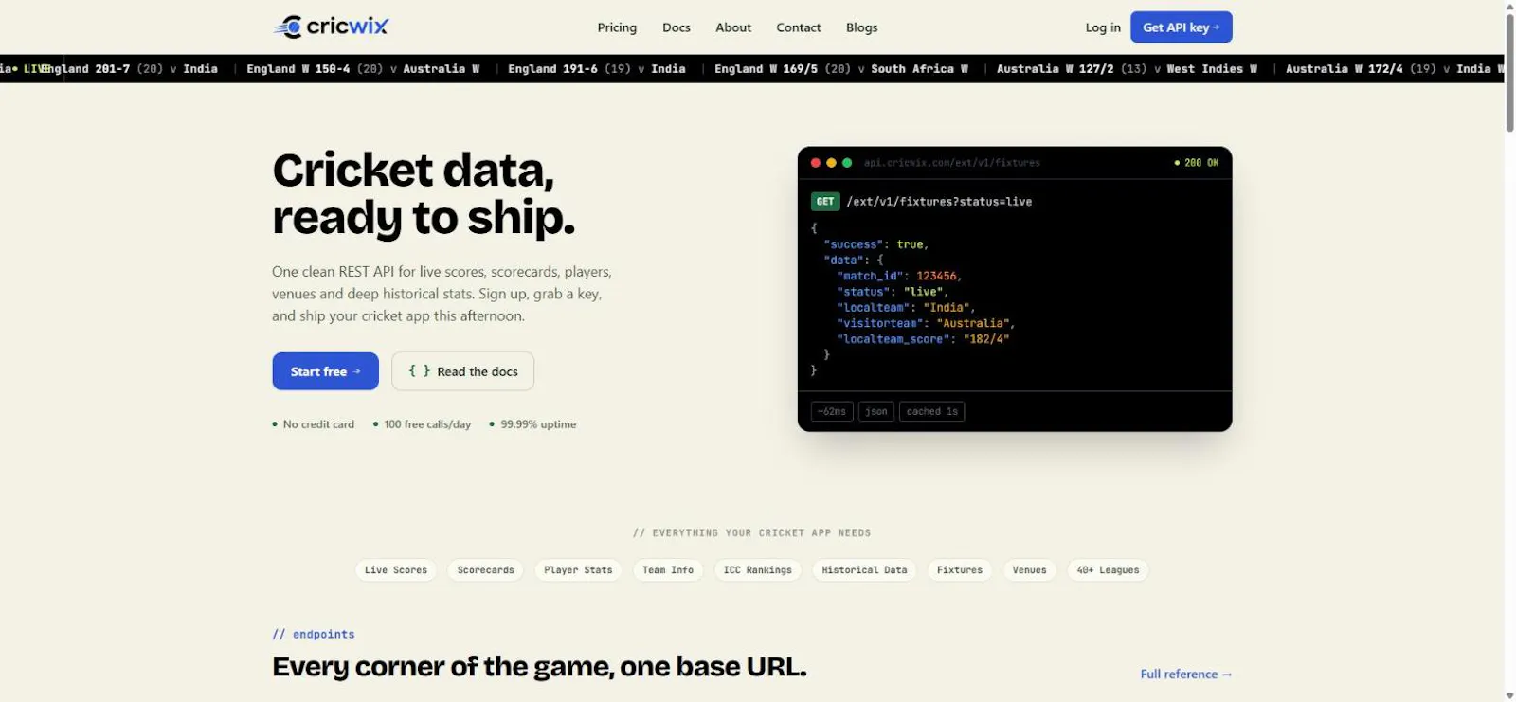This screenshot has width=1516, height=702.
Task: Click the "No credit card" text
Action: tap(318, 424)
